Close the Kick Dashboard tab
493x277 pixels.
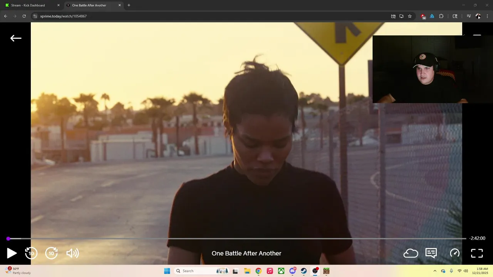tap(59, 5)
